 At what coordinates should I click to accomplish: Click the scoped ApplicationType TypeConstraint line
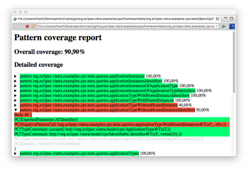tap(122, 129)
